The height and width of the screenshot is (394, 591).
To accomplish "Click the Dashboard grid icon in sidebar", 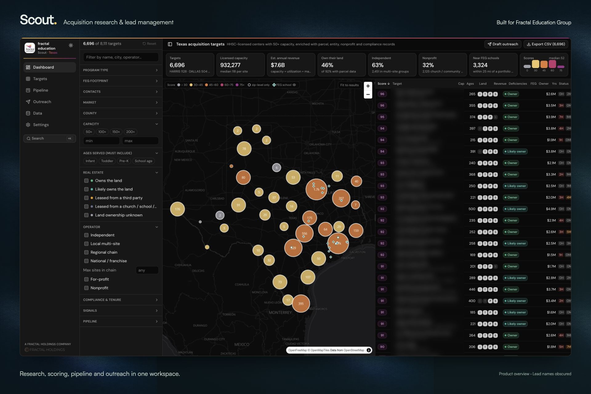I will click(28, 67).
